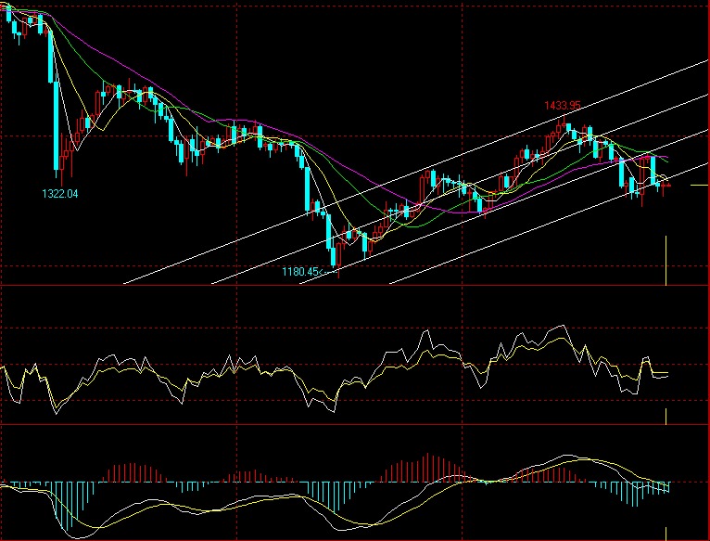Pick the peak candlestick under the 1433.95 label
The image size is (710, 541).
pos(563,126)
